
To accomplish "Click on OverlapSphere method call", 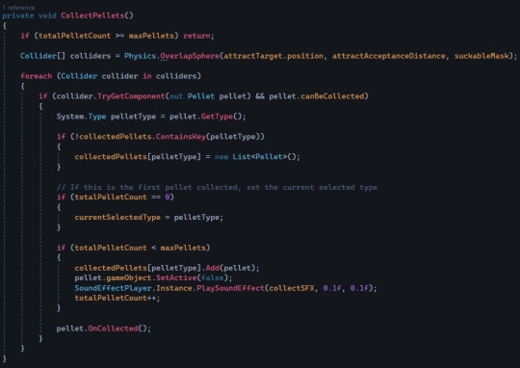I will click(x=190, y=56).
